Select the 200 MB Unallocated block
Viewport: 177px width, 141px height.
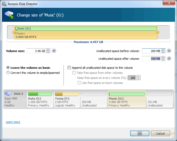(94, 99)
